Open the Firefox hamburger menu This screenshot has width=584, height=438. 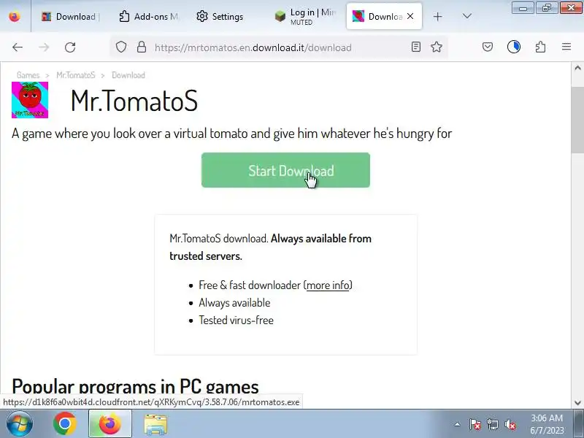(x=566, y=47)
